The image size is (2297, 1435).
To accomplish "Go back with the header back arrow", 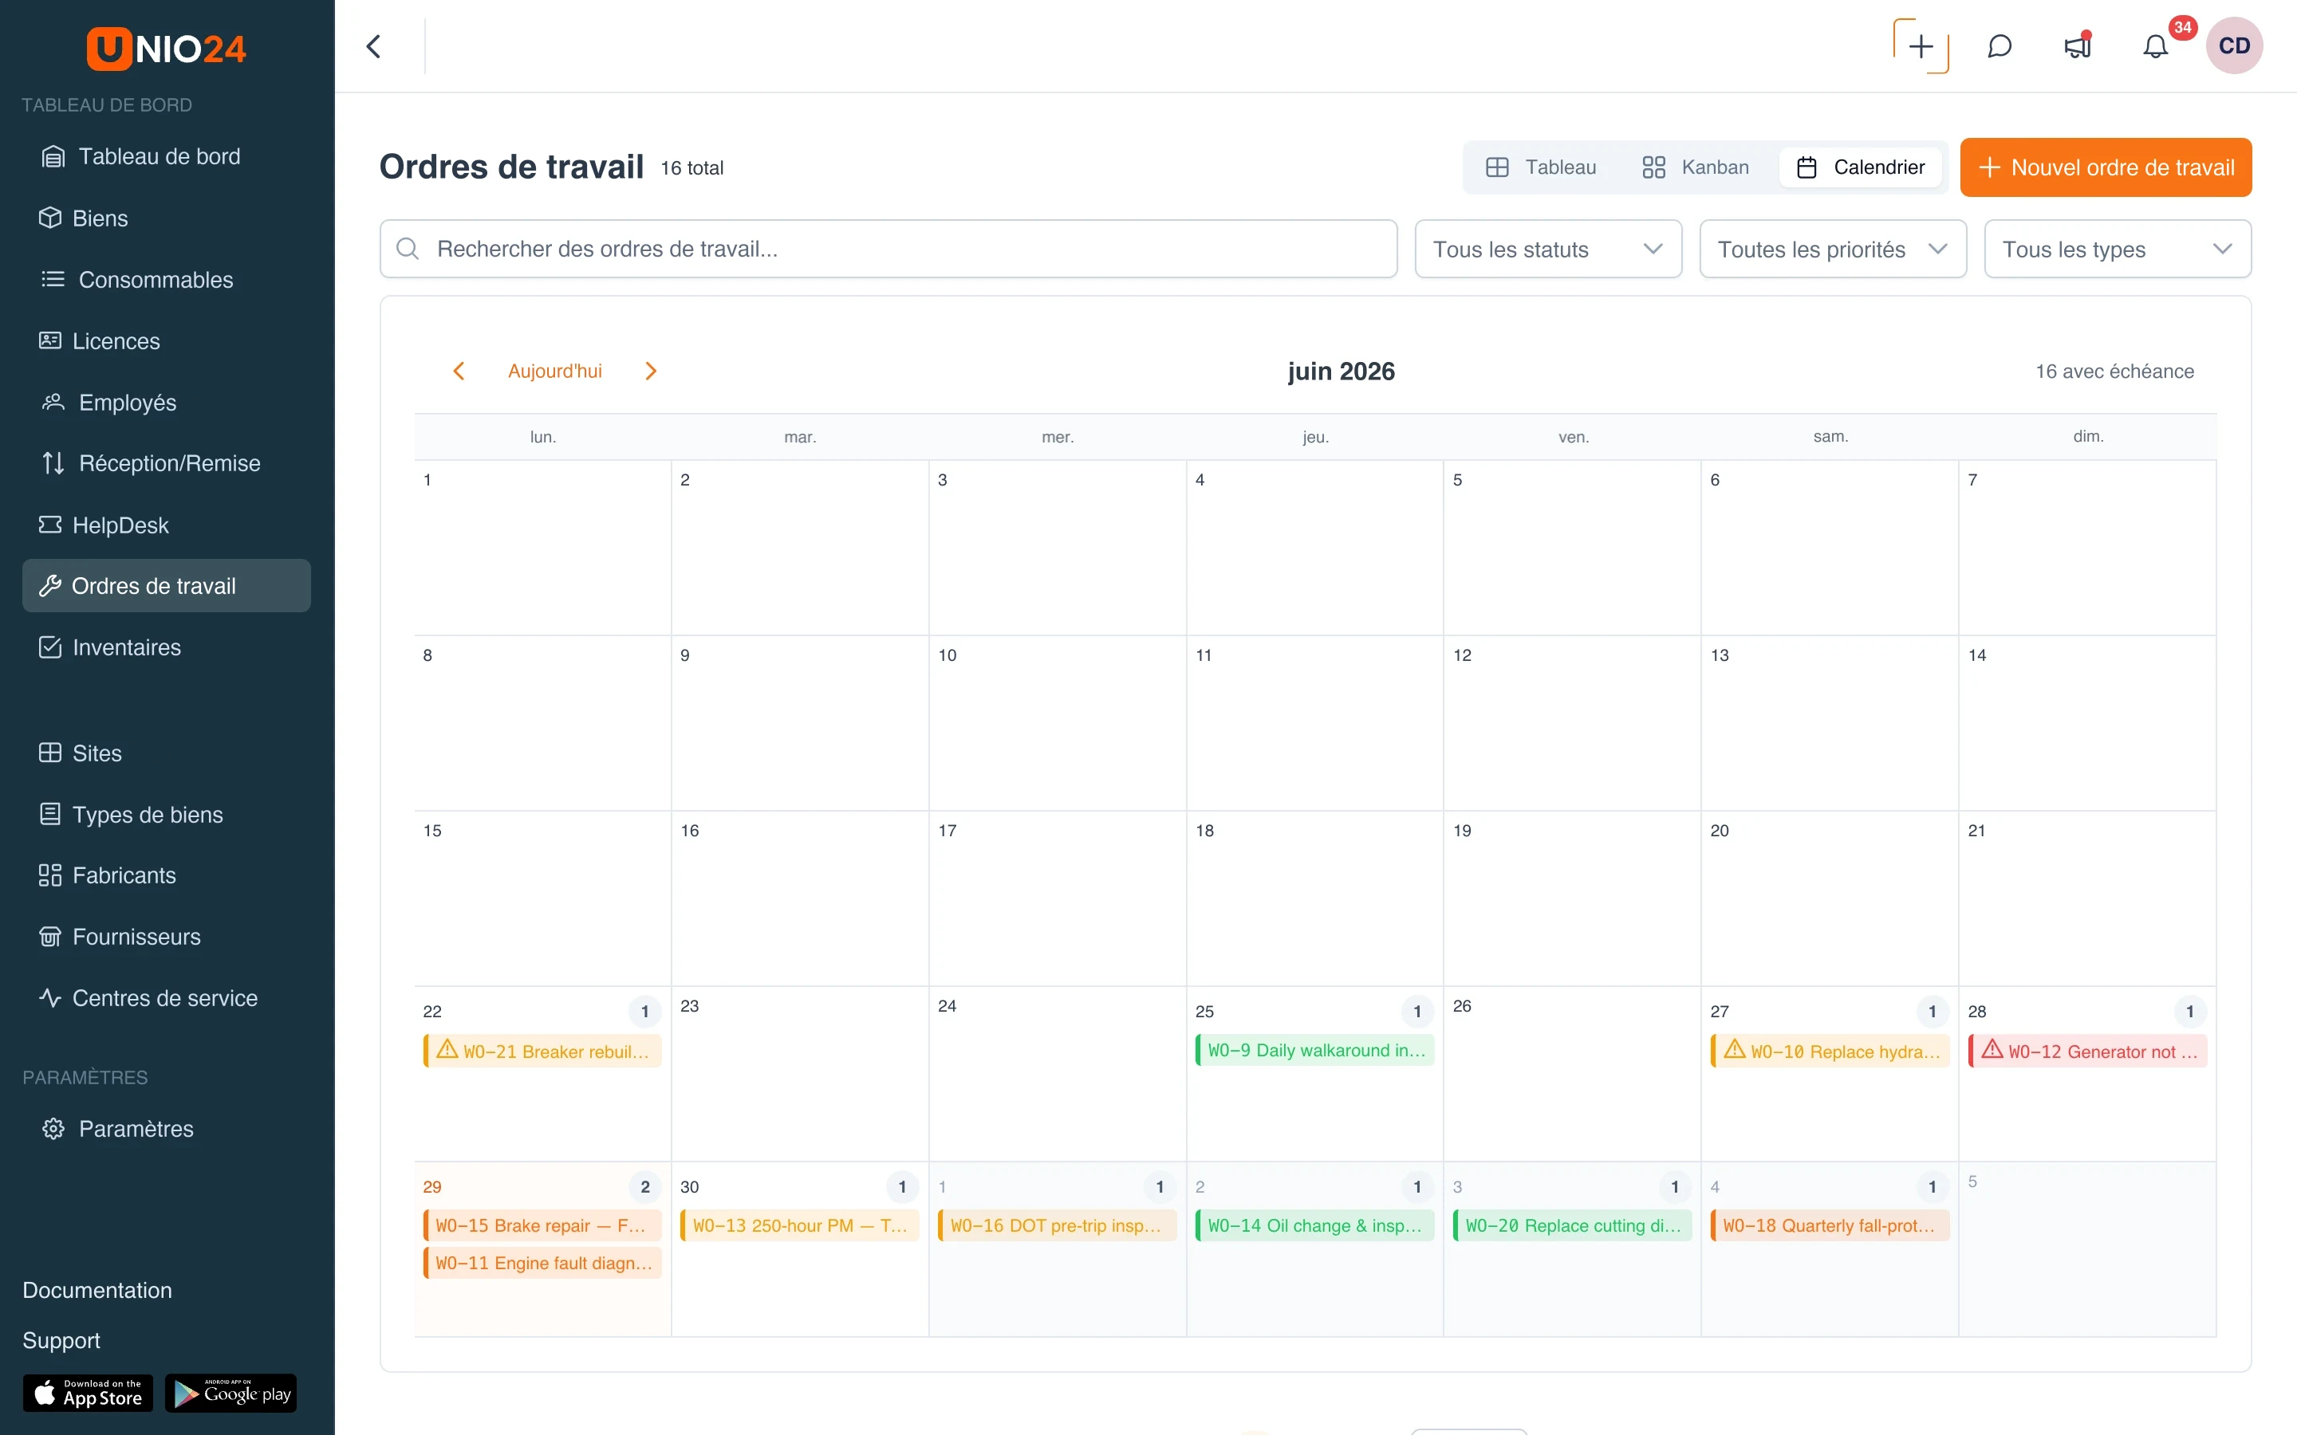I will click(374, 46).
